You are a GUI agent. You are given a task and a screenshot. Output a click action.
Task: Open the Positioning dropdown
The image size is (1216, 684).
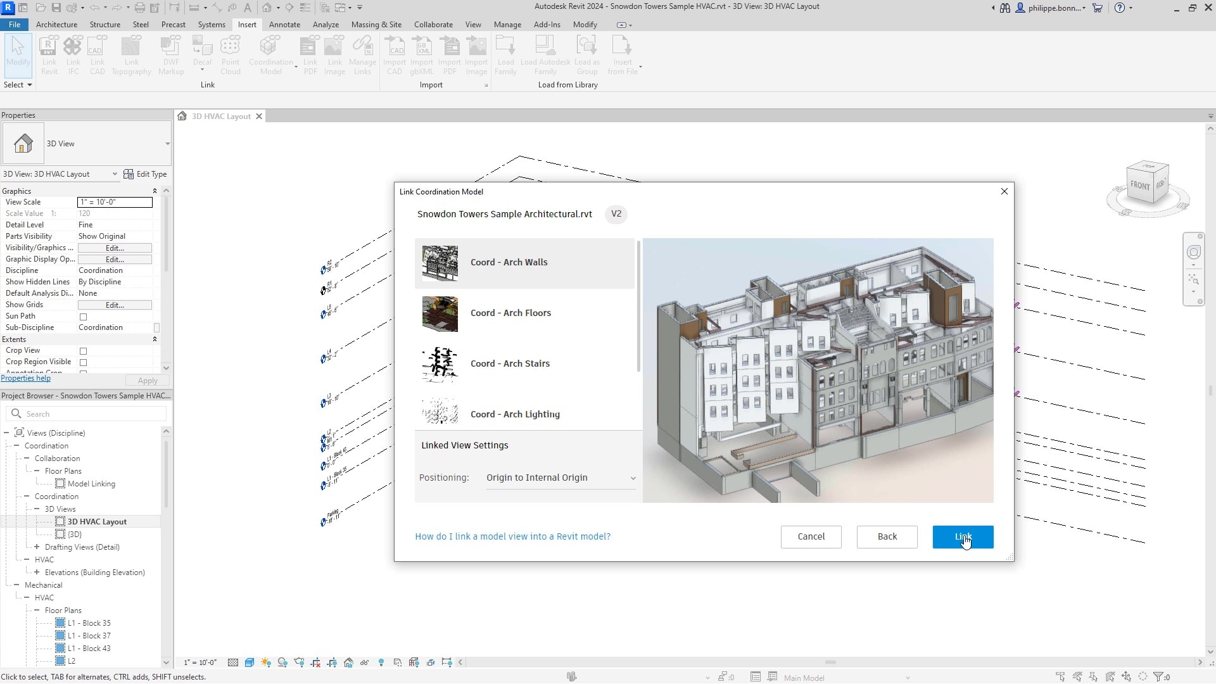560,478
